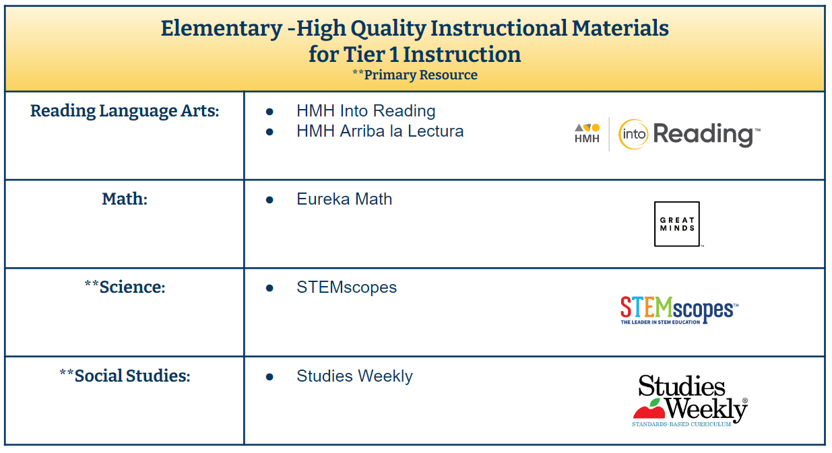Select the HMH Into Reading list item
832x453 pixels.
pos(366,111)
